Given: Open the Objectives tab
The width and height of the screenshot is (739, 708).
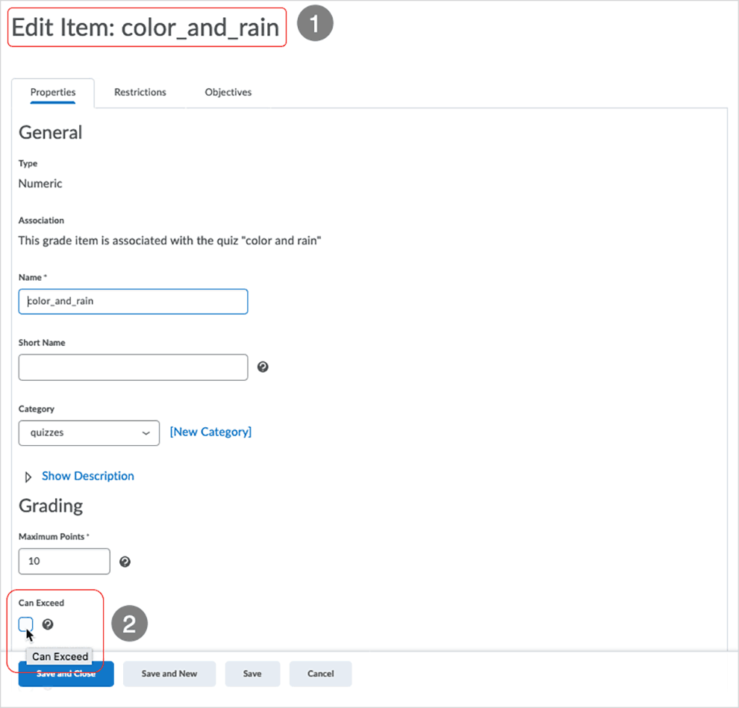Looking at the screenshot, I should (228, 92).
